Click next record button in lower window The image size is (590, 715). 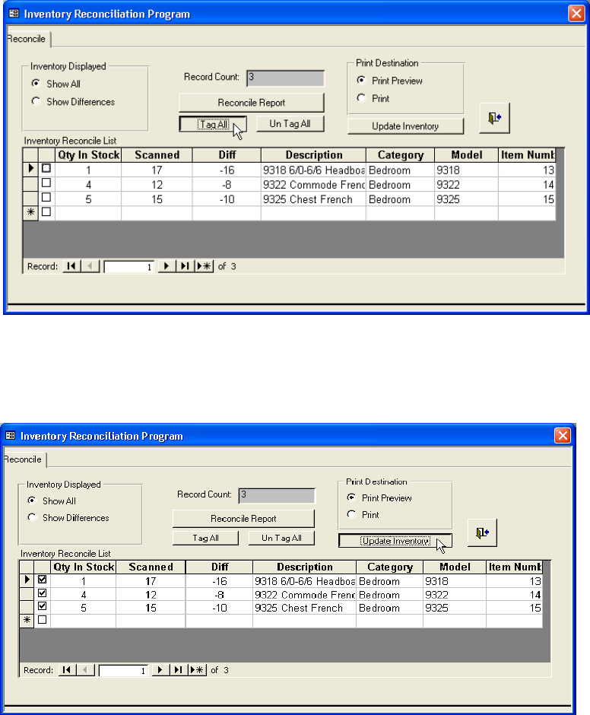(x=160, y=670)
